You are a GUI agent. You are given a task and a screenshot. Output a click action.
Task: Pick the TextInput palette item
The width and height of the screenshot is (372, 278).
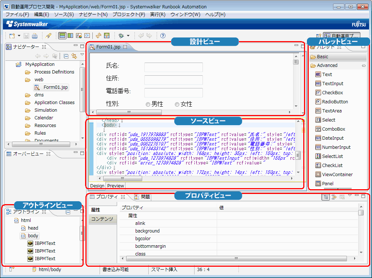[329, 84]
